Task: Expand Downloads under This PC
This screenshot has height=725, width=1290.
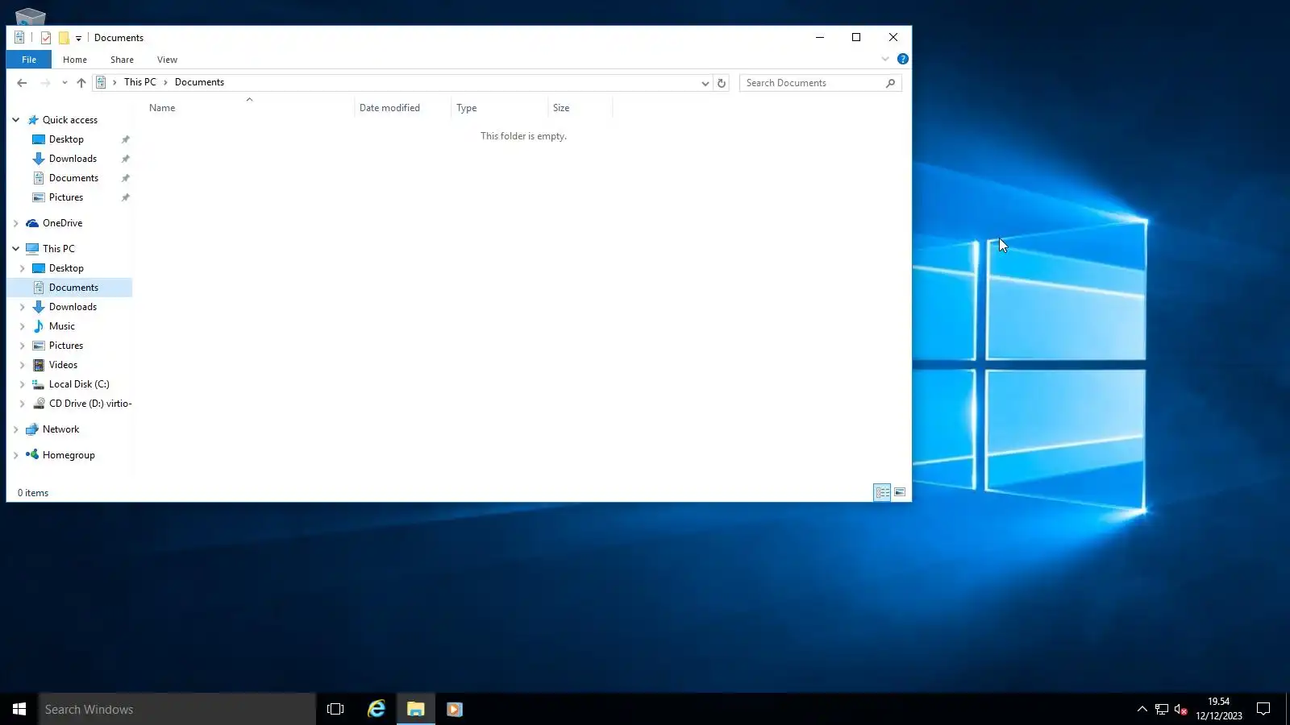Action: (x=23, y=307)
